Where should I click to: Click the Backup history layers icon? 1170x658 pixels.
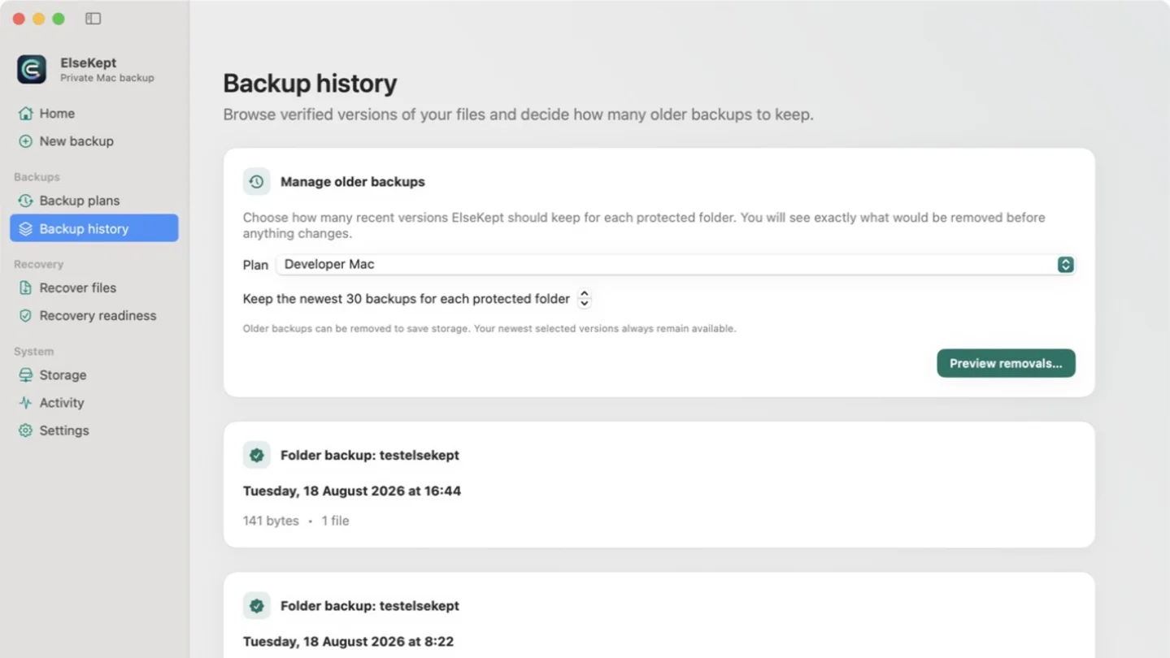pos(26,229)
